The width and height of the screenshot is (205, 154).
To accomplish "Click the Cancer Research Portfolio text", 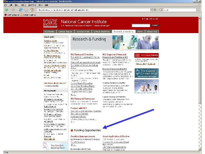I will click(x=114, y=97).
